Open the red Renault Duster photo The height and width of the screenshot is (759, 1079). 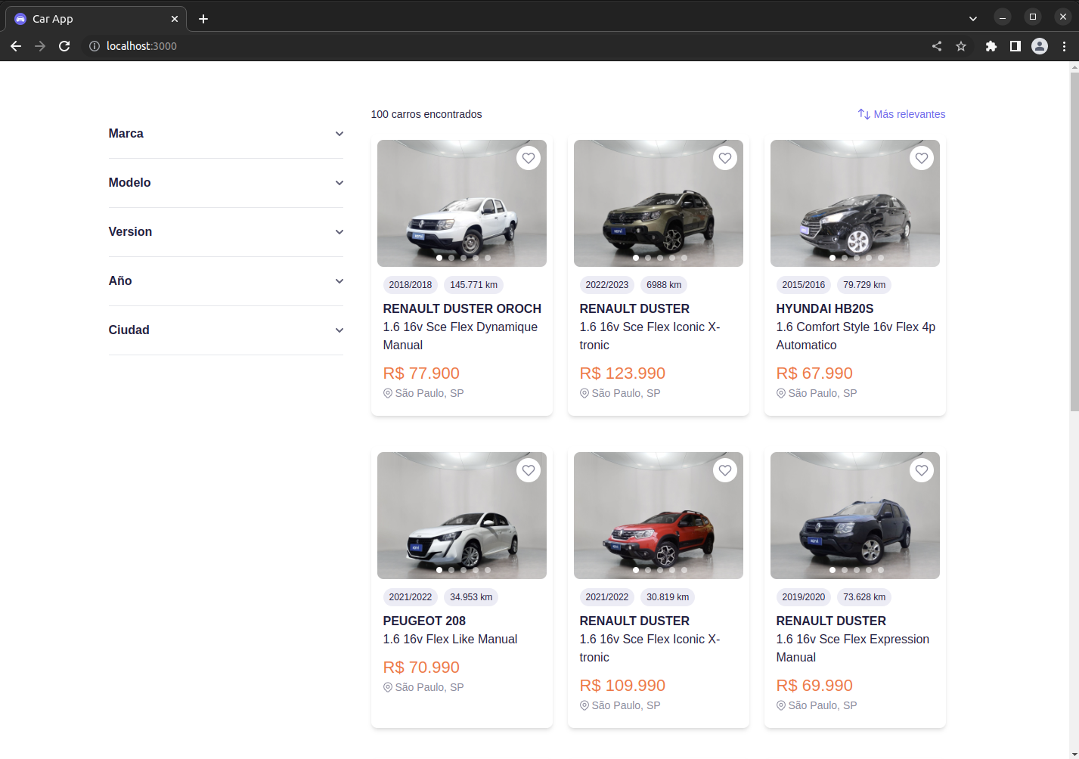click(659, 516)
